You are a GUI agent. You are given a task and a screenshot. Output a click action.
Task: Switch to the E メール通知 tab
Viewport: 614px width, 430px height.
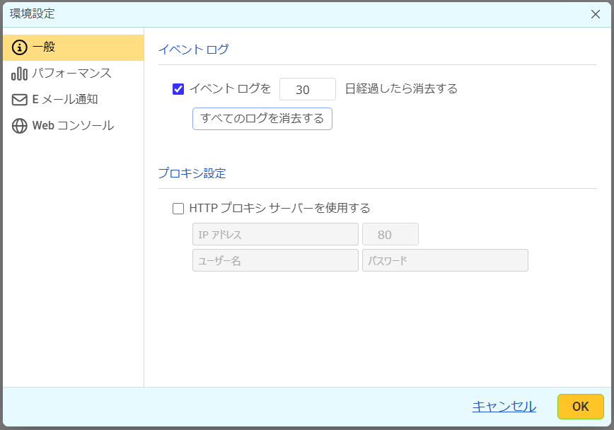pyautogui.click(x=74, y=100)
